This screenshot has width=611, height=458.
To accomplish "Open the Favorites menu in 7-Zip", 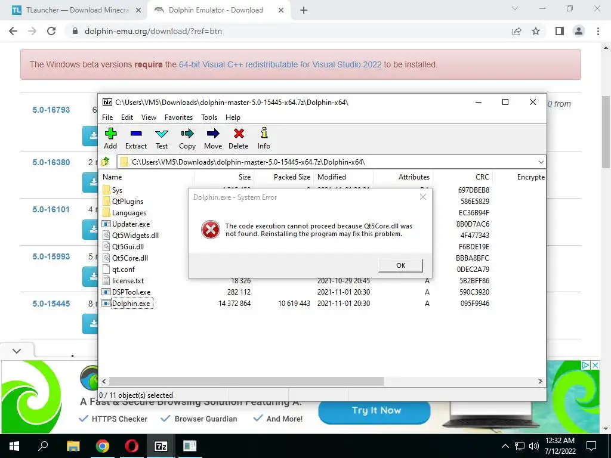I will click(x=178, y=117).
